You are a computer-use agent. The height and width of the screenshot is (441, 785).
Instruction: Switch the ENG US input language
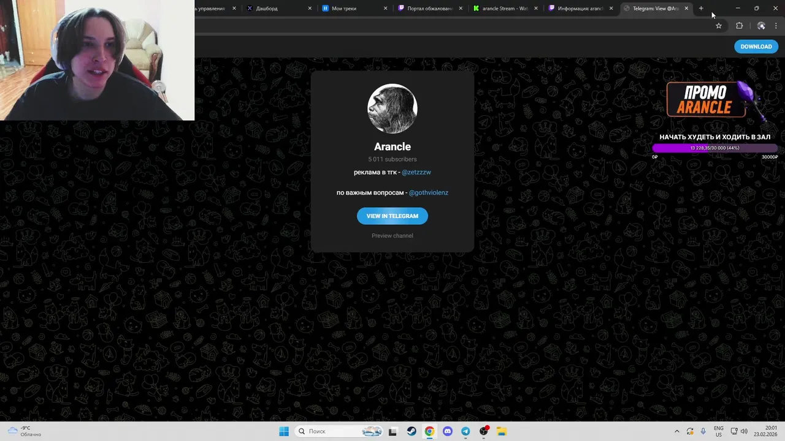[718, 431]
